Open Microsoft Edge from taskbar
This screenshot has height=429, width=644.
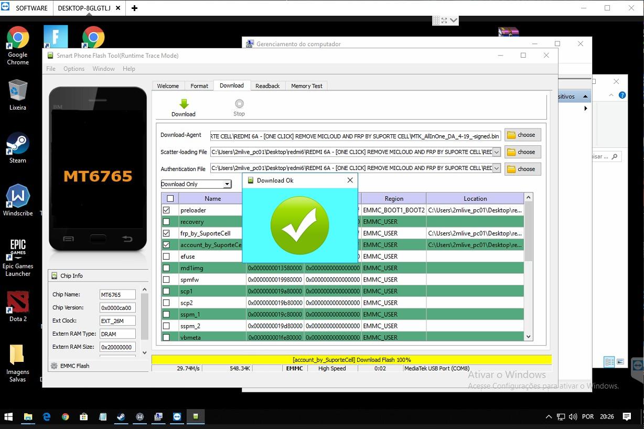pos(47,417)
